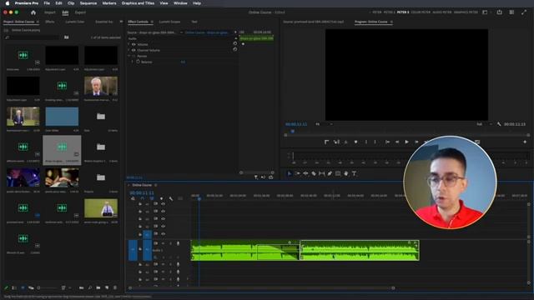This screenshot has width=534, height=300.
Task: Click the Find icon in Project panel footer
Action: coord(90,287)
